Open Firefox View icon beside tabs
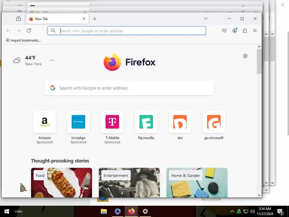Viewport: 289px width, 217px height. [x=19, y=19]
